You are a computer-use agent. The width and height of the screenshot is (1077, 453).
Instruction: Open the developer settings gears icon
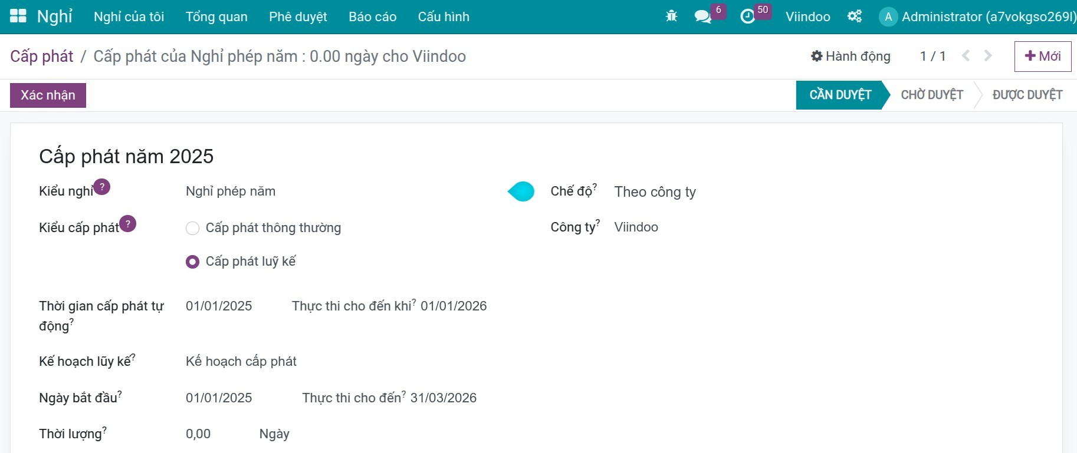[855, 16]
